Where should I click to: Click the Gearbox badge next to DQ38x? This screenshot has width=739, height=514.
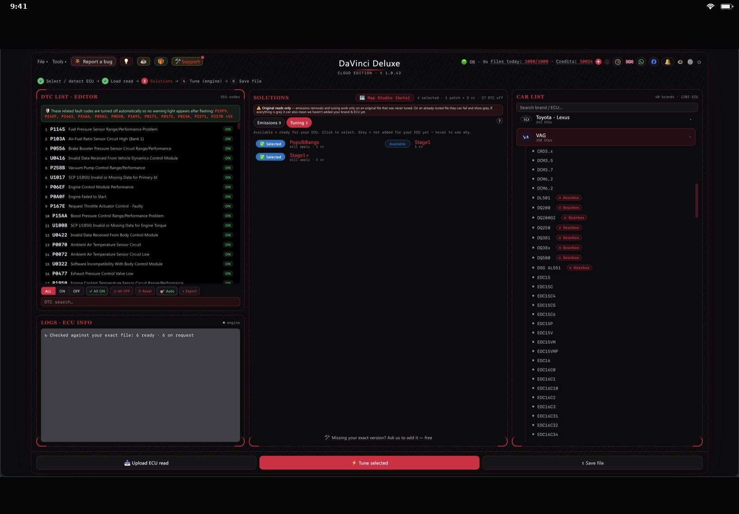569,248
